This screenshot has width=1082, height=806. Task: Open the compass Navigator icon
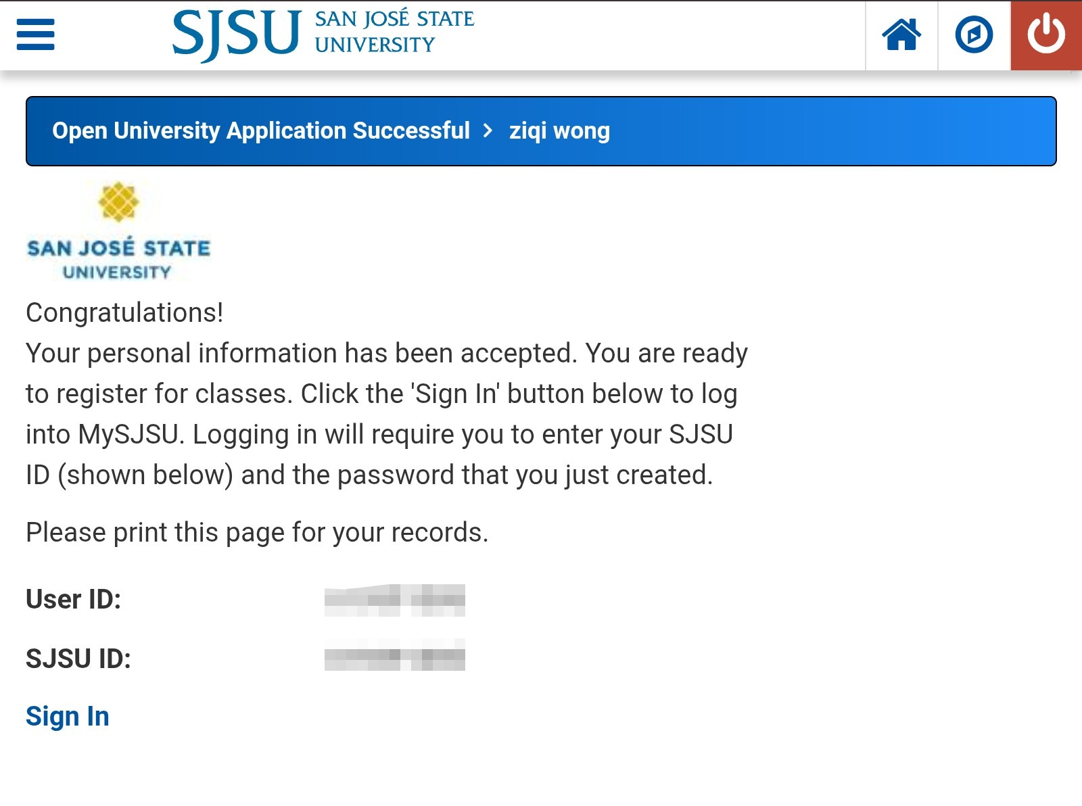coord(974,34)
